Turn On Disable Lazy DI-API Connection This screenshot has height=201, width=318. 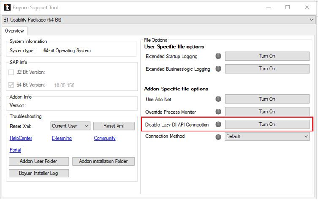267,124
